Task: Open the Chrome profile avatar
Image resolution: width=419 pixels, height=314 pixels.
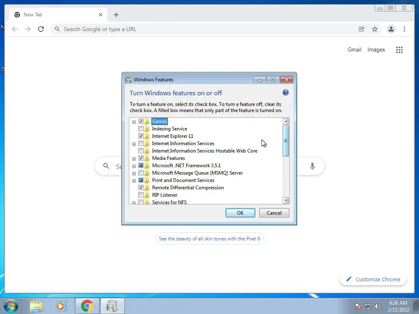Action: pos(391,29)
